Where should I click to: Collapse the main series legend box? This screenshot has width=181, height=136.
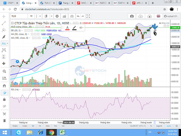(12, 23)
